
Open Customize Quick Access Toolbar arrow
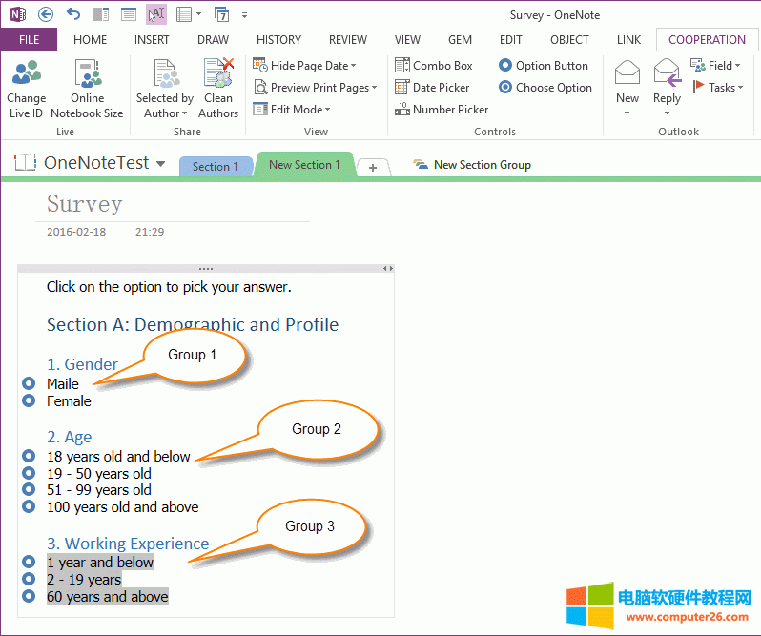[244, 15]
